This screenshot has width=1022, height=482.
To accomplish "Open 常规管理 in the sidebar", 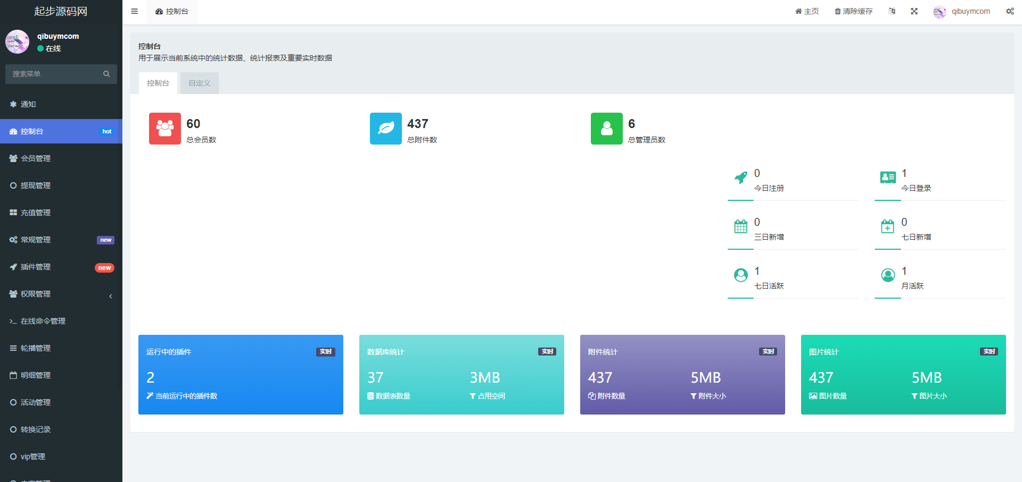I will point(61,240).
